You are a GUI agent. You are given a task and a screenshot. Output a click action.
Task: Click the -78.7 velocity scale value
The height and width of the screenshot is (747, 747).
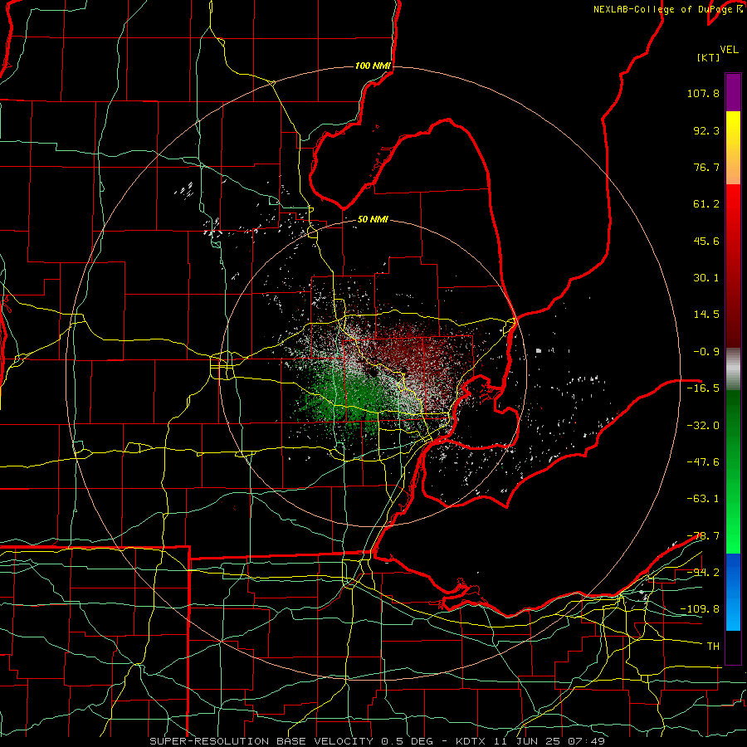tap(703, 536)
